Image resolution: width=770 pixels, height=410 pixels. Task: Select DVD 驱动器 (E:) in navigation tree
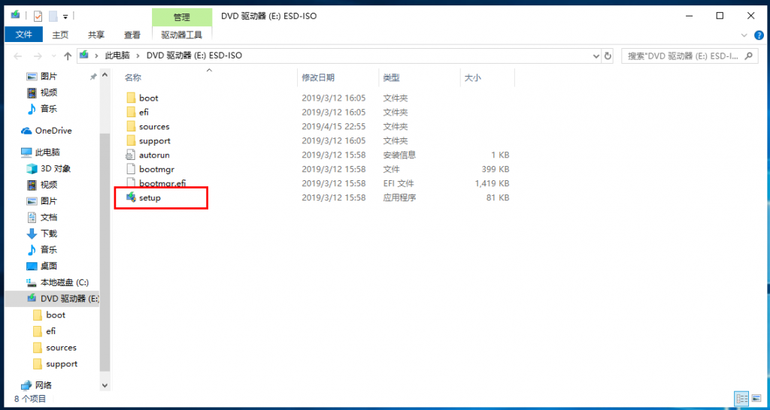point(53,299)
